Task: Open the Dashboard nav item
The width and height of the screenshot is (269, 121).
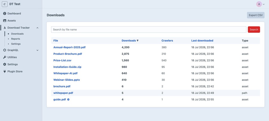Action: 14,13
